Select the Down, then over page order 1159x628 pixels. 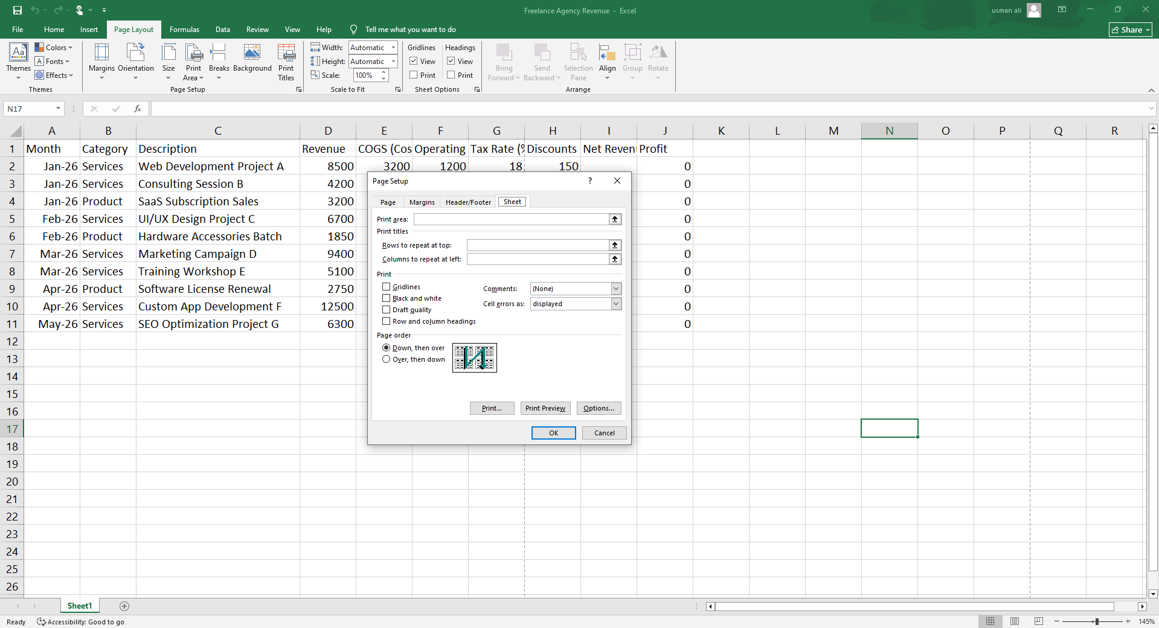387,348
